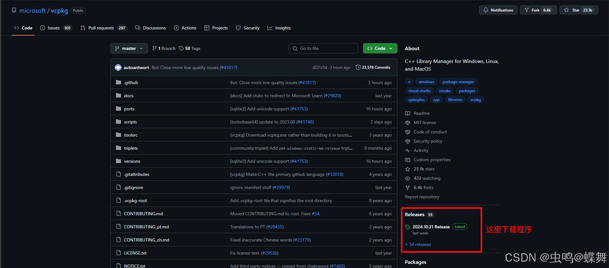Open the .github folder icon
The width and height of the screenshot is (609, 268).
click(118, 83)
